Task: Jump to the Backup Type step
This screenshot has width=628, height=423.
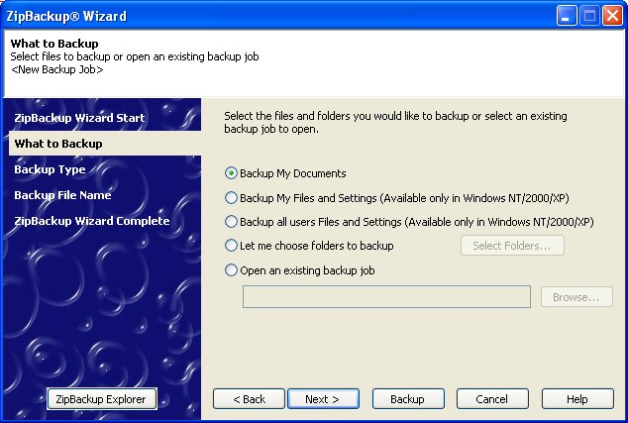Action: (51, 169)
